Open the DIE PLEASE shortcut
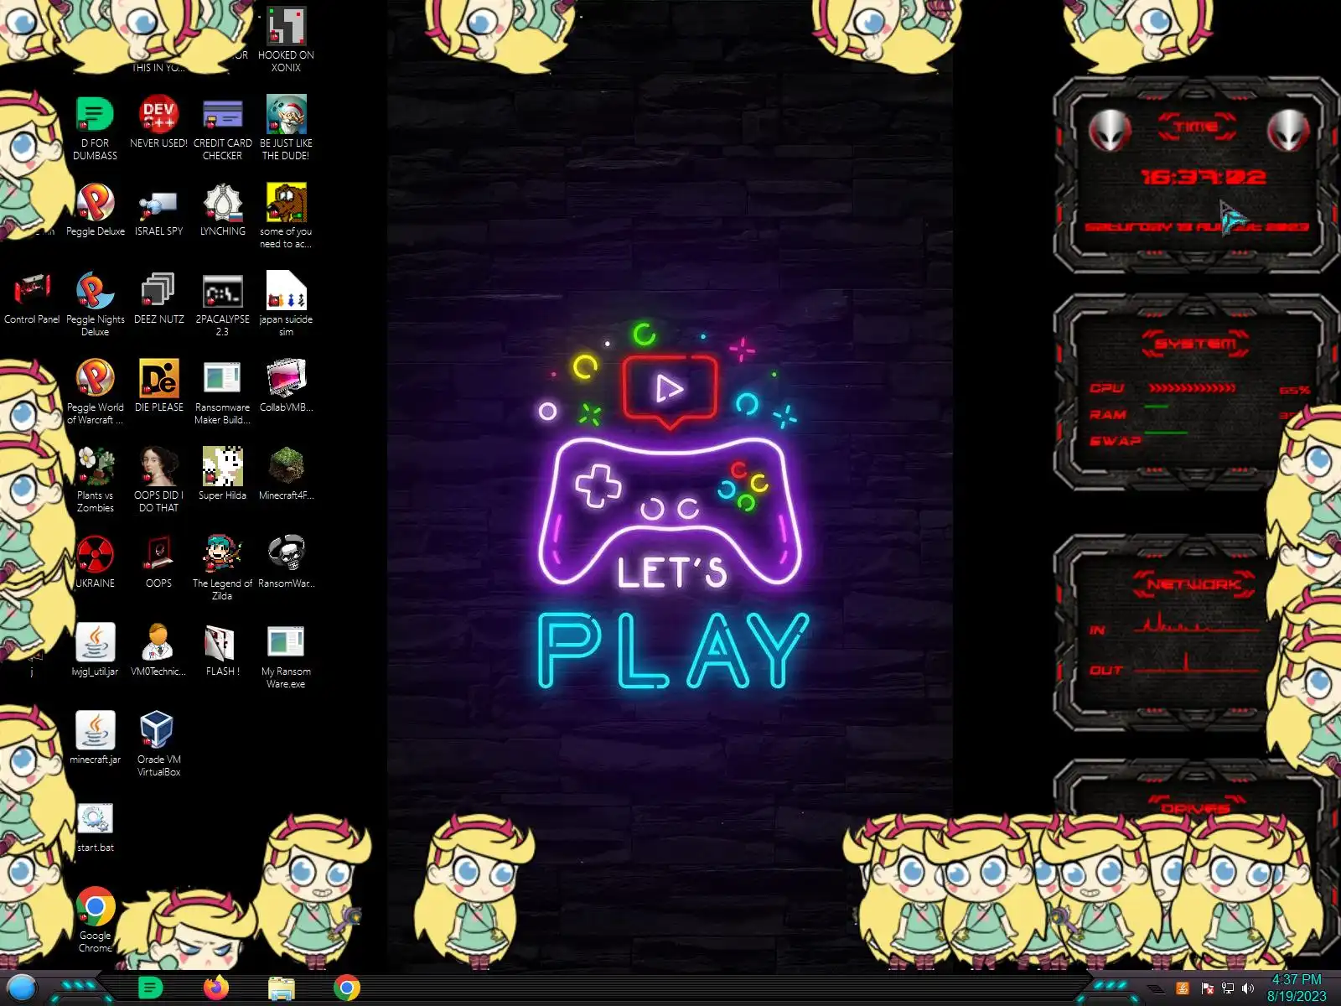The image size is (1341, 1006). [158, 386]
